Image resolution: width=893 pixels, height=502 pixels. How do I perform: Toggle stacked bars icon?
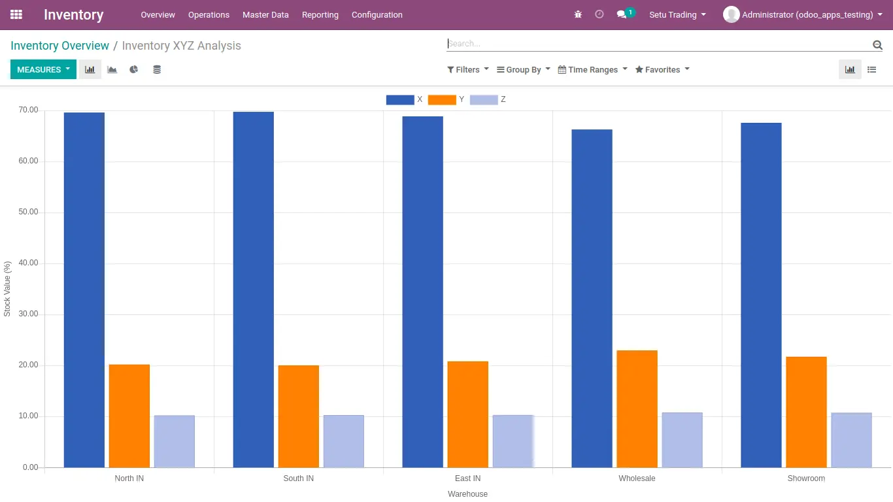click(157, 69)
